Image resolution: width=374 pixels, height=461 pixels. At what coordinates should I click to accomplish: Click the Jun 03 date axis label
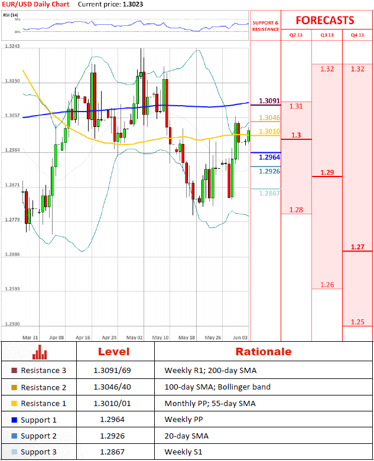[240, 338]
